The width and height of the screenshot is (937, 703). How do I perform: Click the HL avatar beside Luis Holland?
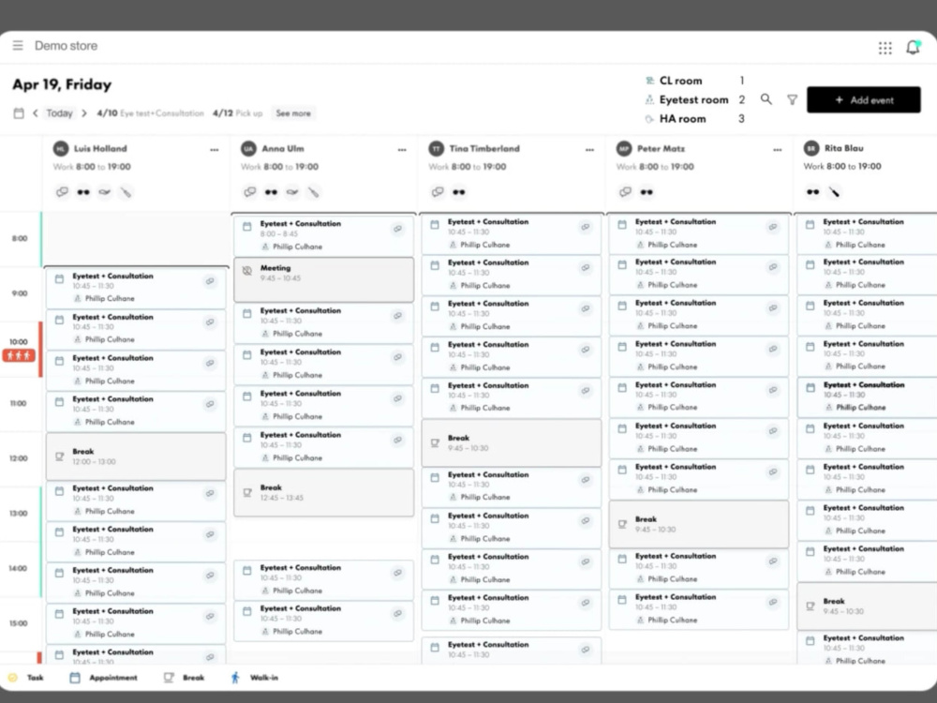pyautogui.click(x=60, y=148)
